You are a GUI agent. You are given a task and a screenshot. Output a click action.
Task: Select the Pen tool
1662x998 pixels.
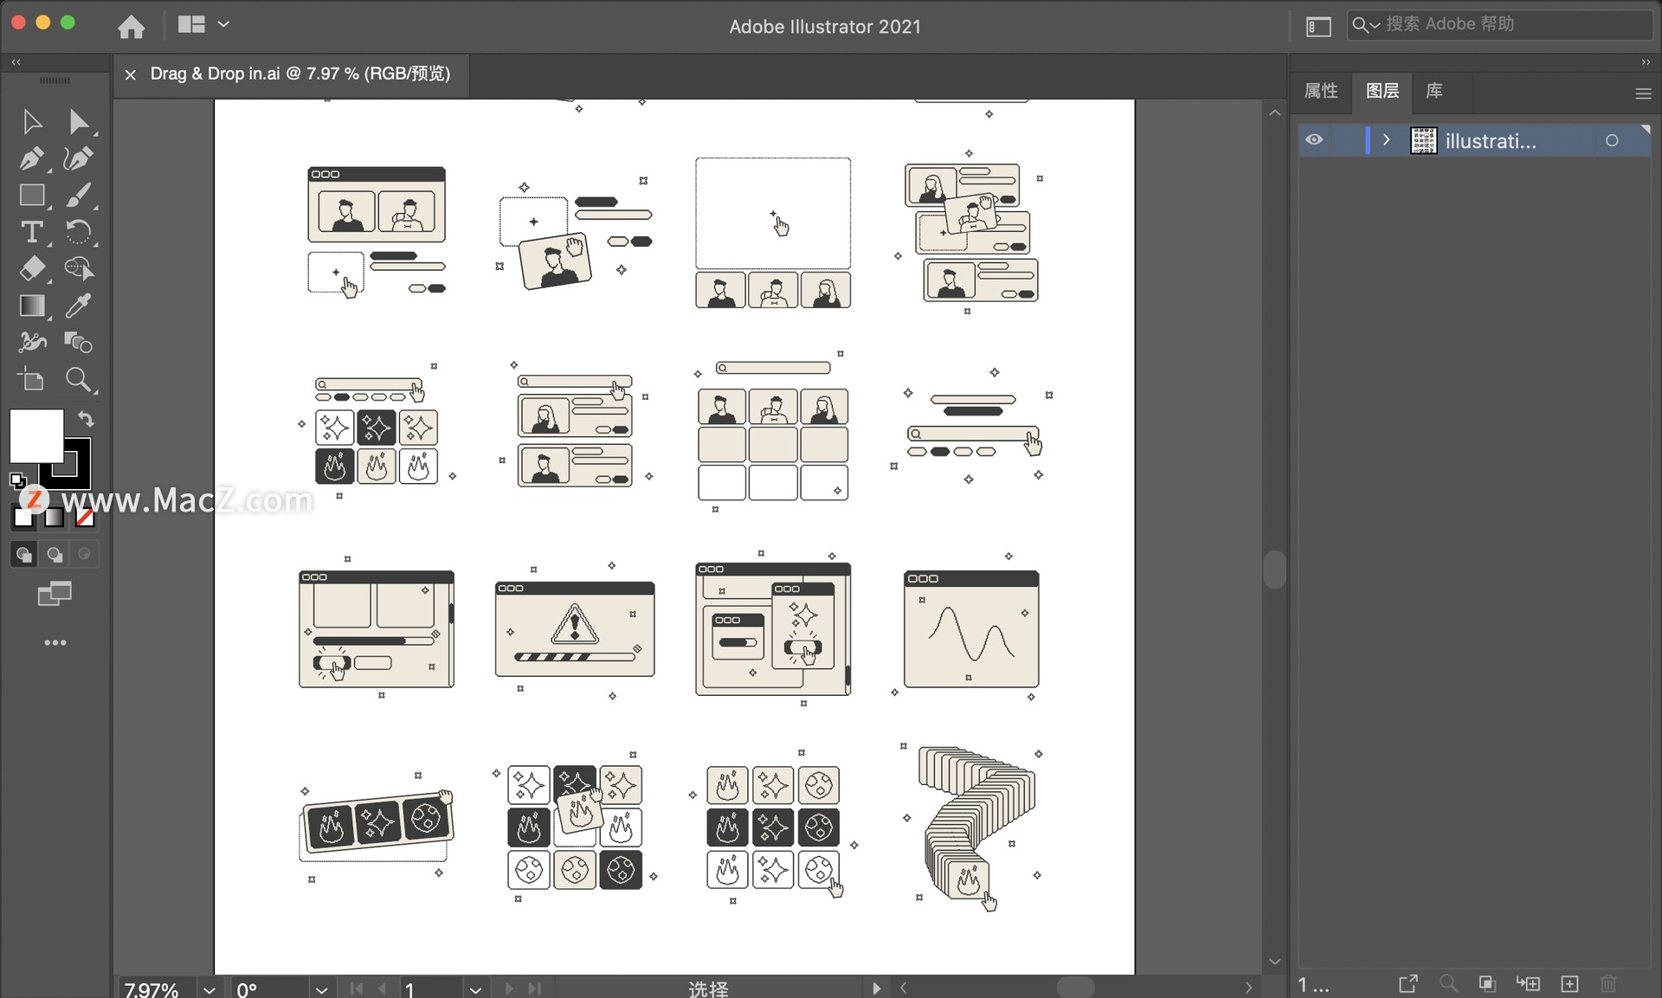(31, 158)
